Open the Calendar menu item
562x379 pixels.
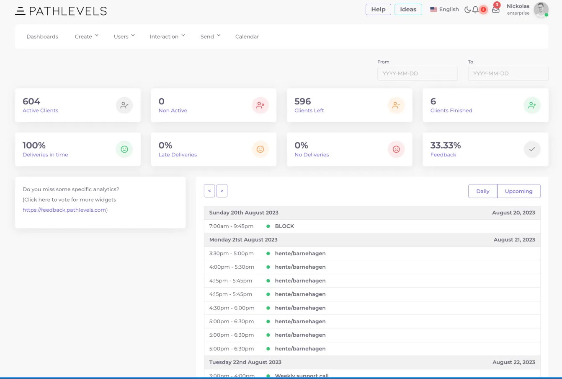(247, 36)
